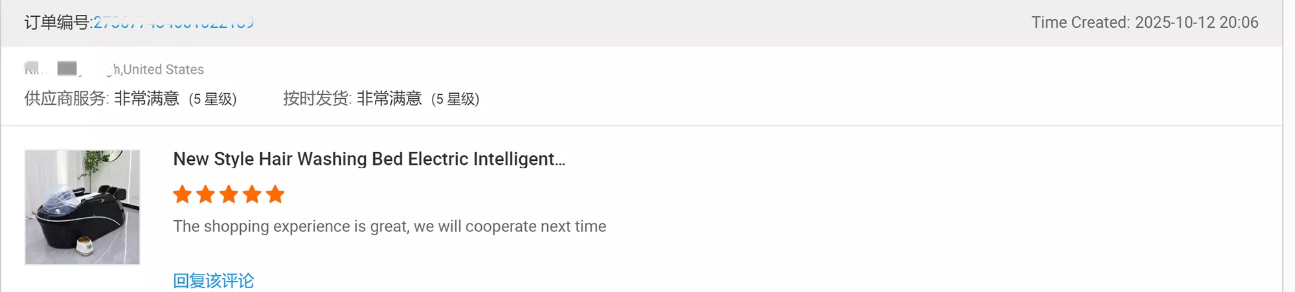Click the third orange rating star

pyautogui.click(x=229, y=194)
